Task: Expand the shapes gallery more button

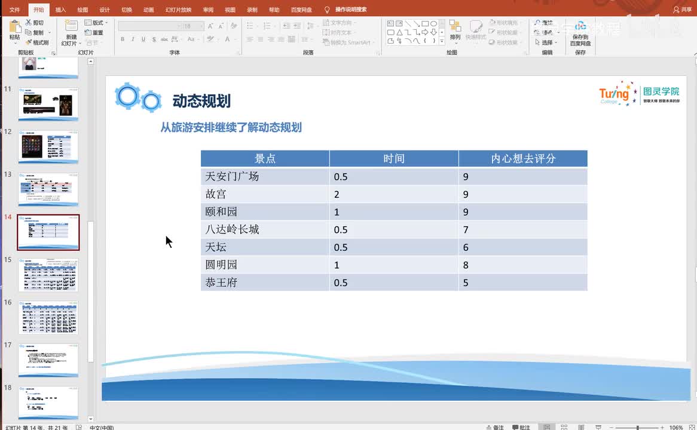Action: click(x=442, y=41)
